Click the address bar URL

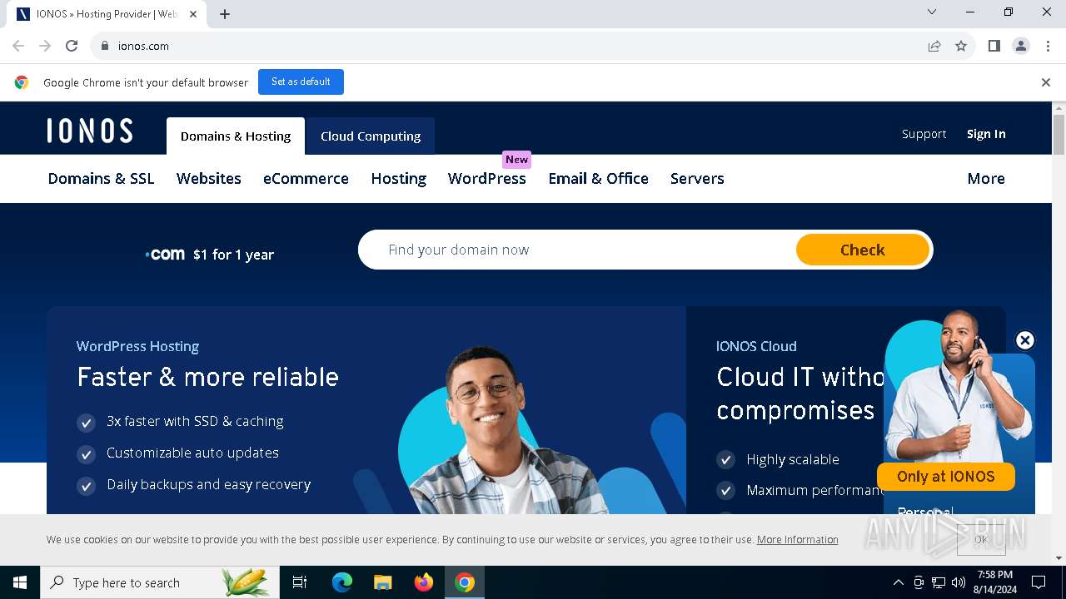pyautogui.click(x=143, y=46)
